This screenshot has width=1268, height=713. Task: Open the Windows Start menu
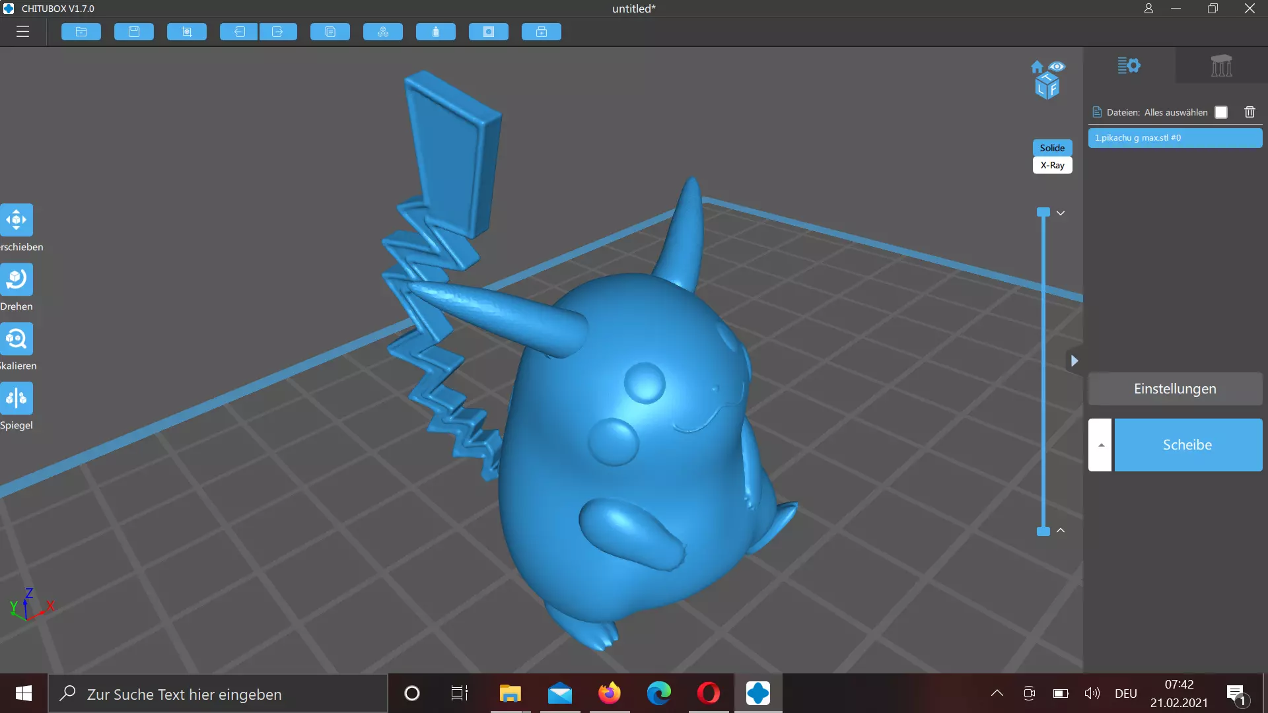click(24, 693)
